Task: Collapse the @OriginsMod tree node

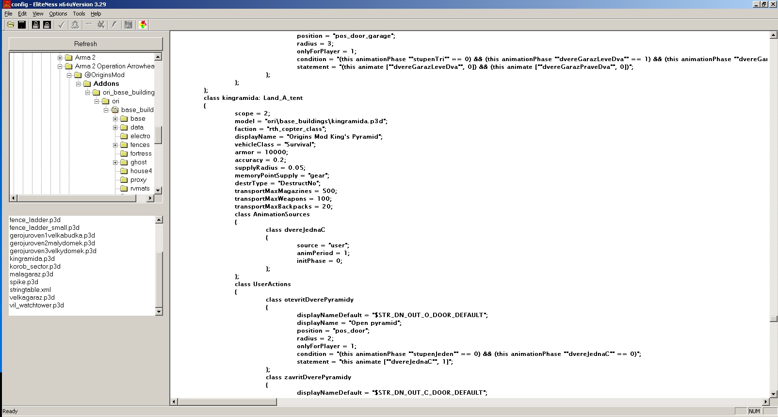Action: 69,75
